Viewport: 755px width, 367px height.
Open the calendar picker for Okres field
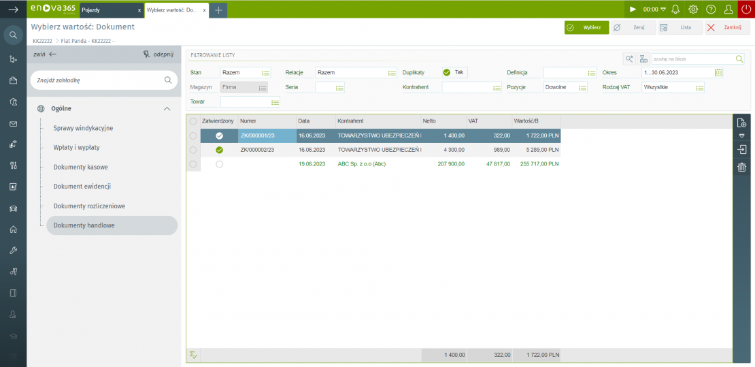click(718, 73)
